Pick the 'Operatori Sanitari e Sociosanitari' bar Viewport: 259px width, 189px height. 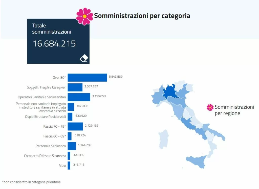click(x=79, y=97)
